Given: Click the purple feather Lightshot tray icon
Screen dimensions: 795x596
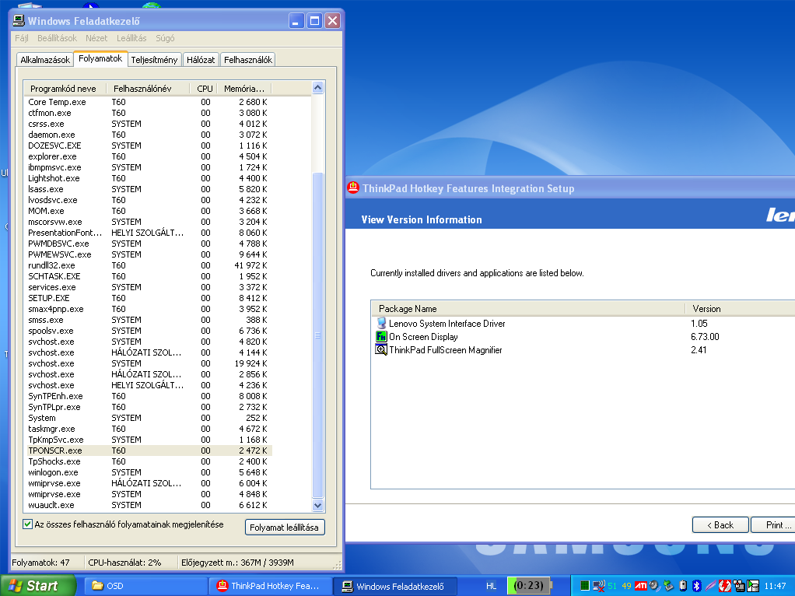Looking at the screenshot, I should (711, 586).
